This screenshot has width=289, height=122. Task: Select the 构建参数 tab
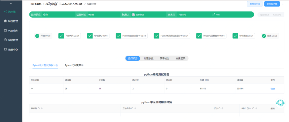(x=149, y=58)
